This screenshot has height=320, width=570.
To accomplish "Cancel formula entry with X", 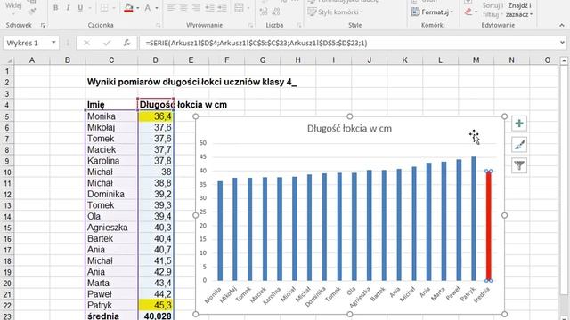I will tap(86, 43).
